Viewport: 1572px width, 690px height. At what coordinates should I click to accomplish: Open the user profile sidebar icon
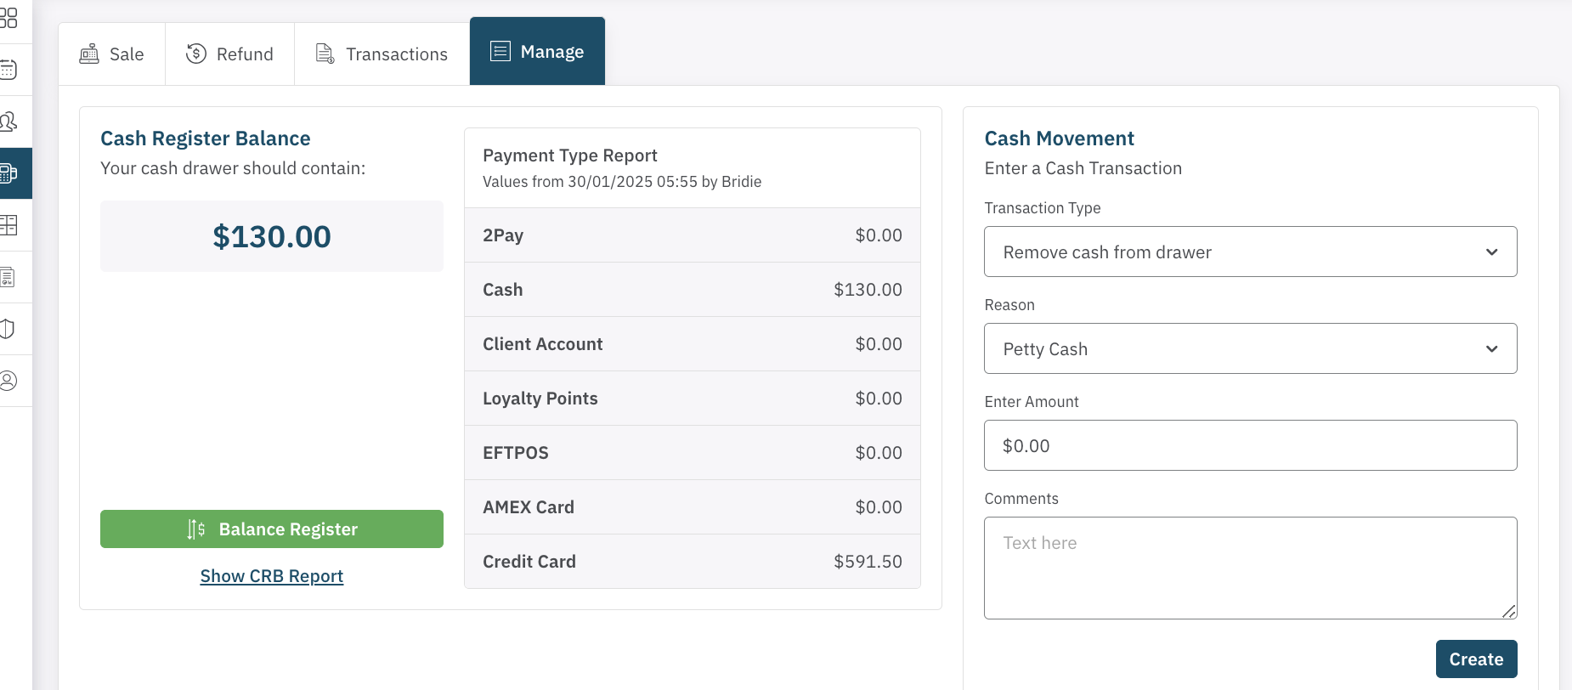click(x=8, y=381)
